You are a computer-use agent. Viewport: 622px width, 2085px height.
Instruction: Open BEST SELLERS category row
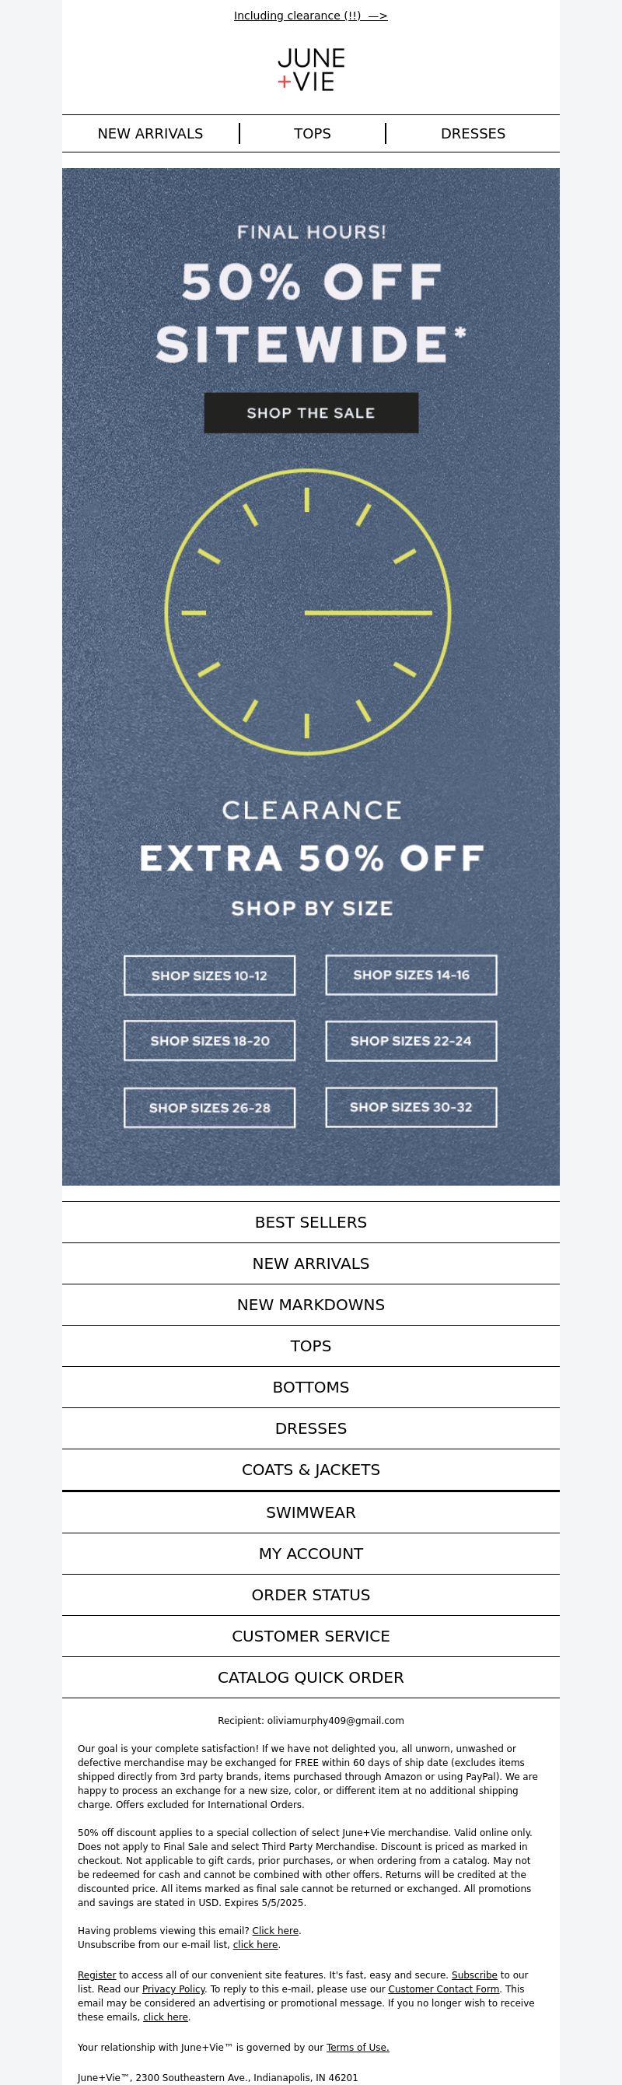[310, 1222]
